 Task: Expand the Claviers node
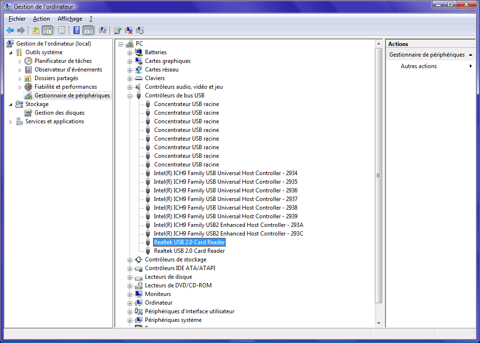tap(130, 79)
